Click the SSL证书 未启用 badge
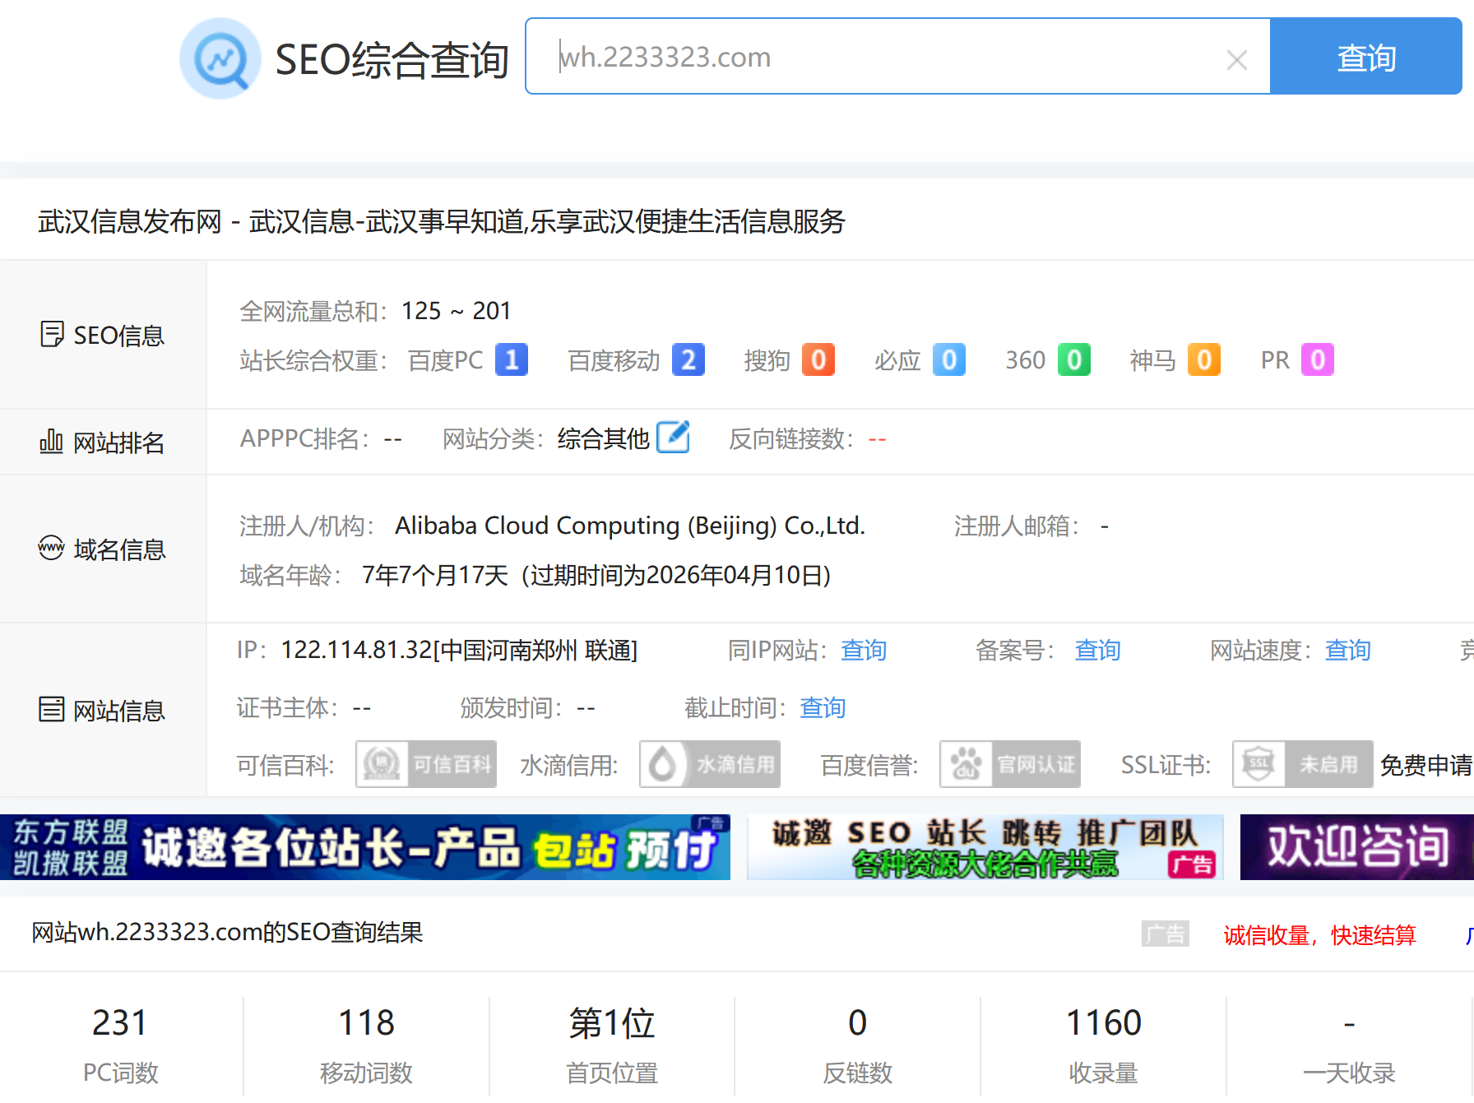 tap(1302, 765)
